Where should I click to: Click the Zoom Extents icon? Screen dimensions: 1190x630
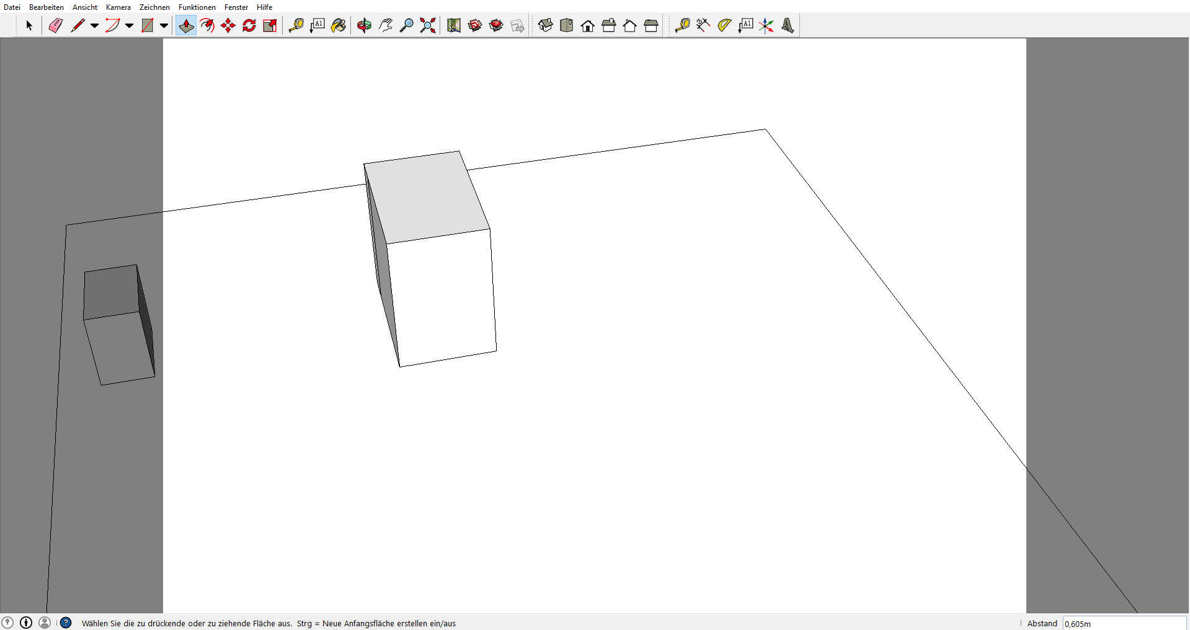point(428,25)
